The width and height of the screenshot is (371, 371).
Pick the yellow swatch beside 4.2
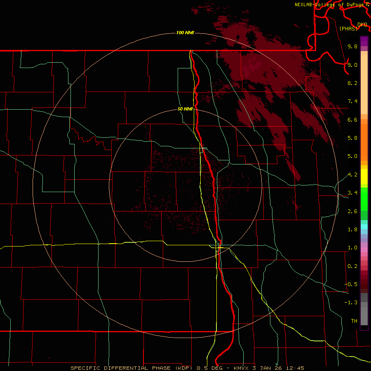(364, 176)
